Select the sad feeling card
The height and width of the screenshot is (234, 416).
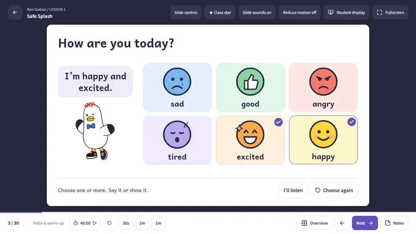coord(177,88)
